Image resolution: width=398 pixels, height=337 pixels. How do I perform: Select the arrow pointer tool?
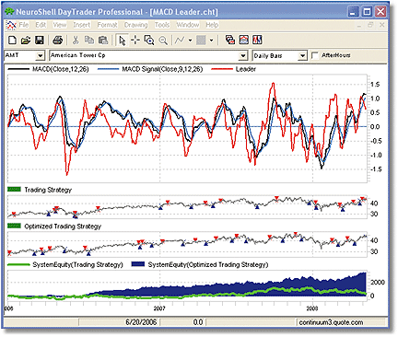pos(123,41)
